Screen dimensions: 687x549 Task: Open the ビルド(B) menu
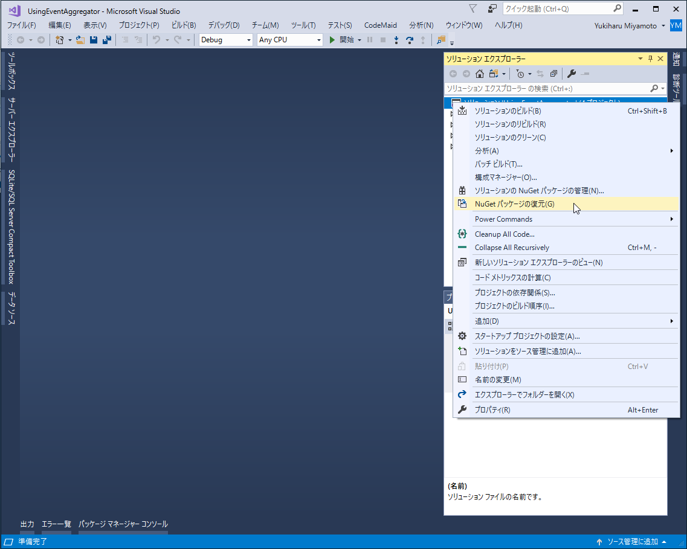pos(184,25)
